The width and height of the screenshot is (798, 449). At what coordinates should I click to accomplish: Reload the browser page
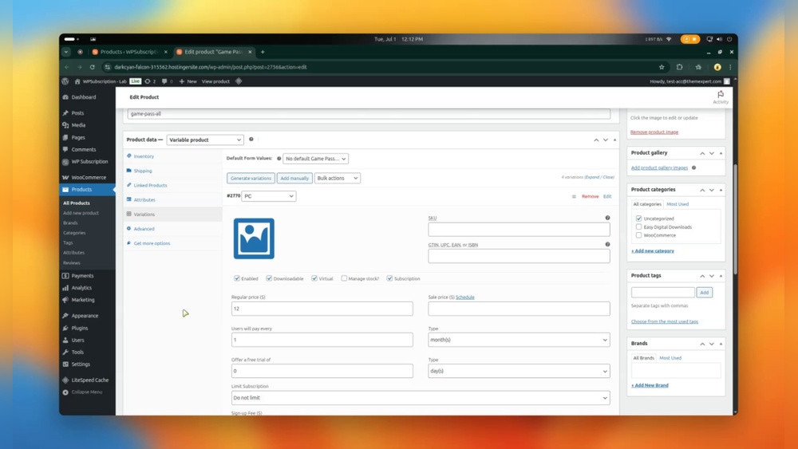(x=92, y=67)
